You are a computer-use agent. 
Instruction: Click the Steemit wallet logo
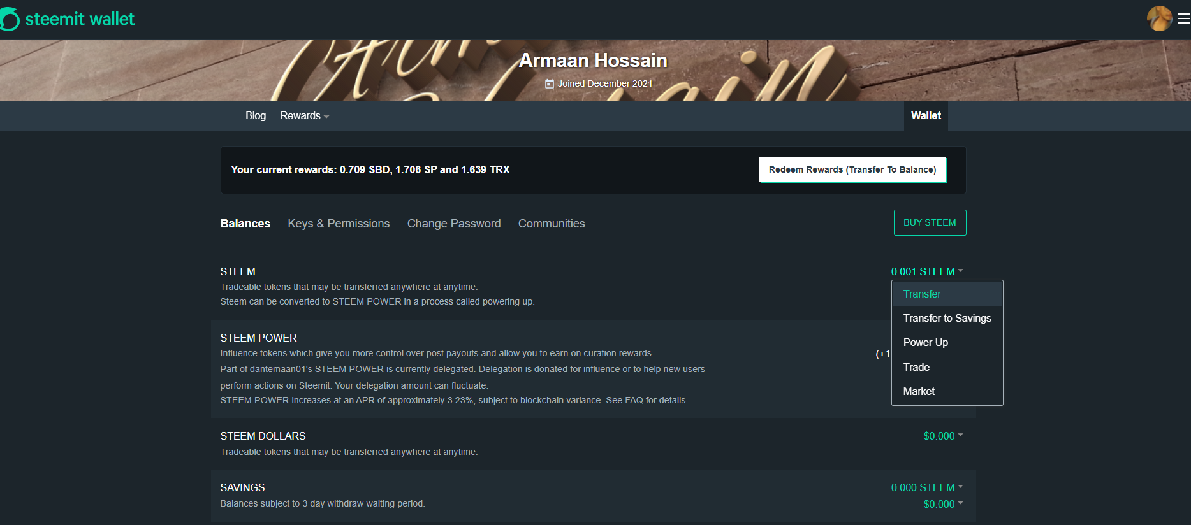click(x=67, y=19)
